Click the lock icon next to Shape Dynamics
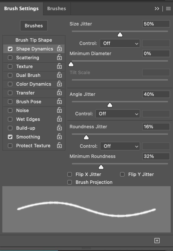 pos(59,49)
